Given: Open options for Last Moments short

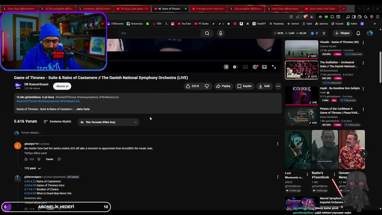Looking at the screenshot, I should (x=307, y=174).
